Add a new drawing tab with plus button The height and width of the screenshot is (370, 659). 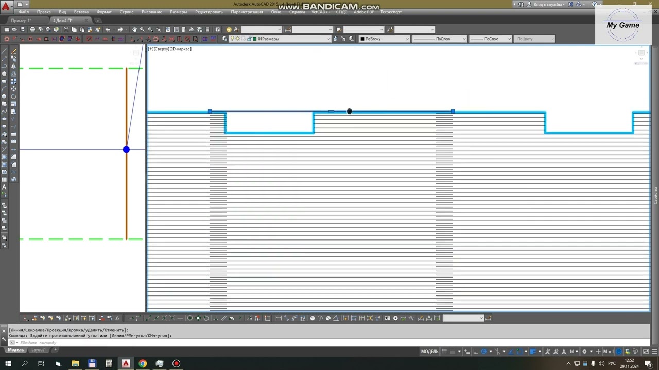click(x=98, y=21)
